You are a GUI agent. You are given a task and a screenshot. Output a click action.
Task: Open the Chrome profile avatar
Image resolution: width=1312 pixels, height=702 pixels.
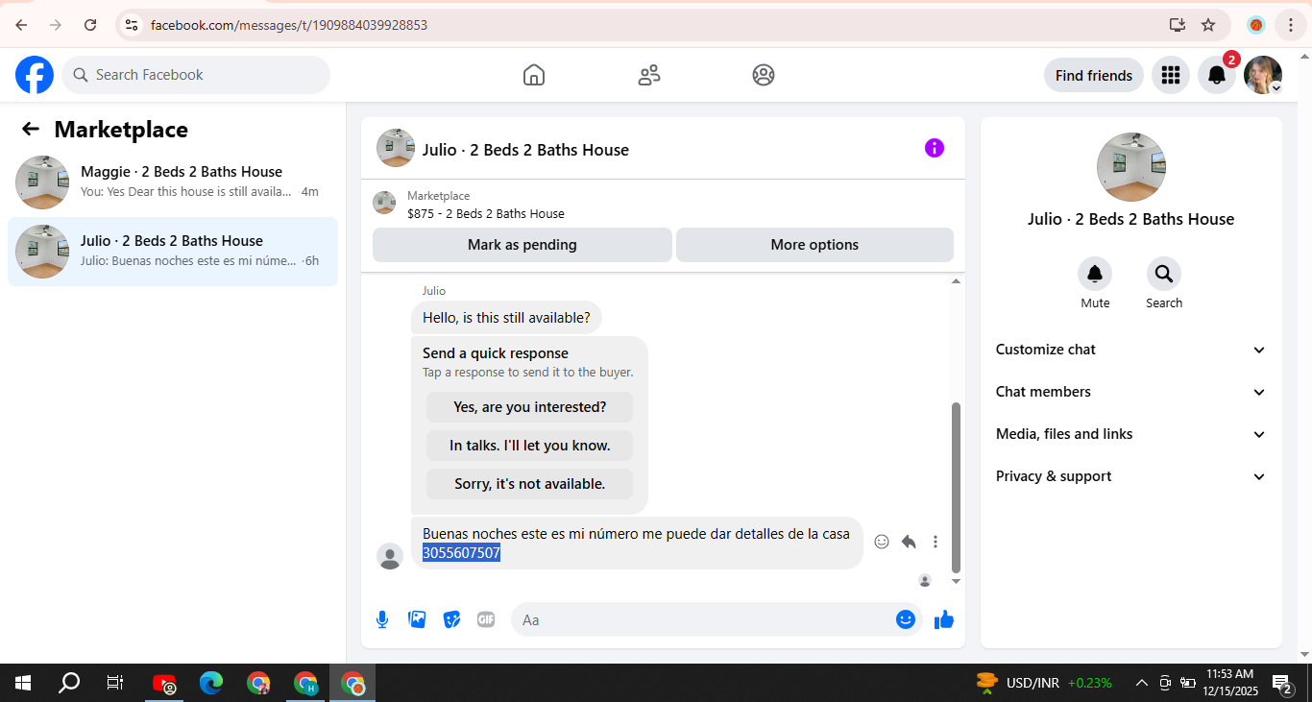point(1256,25)
